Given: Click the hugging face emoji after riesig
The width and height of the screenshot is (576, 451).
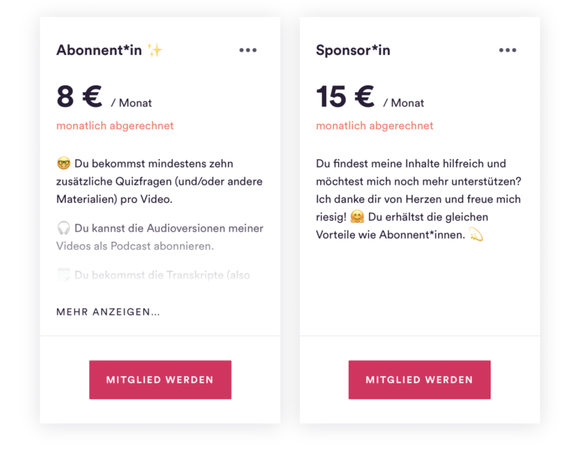Looking at the screenshot, I should click(357, 217).
